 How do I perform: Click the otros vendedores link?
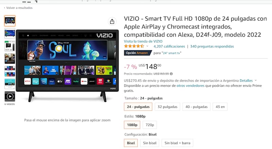coord(190,86)
